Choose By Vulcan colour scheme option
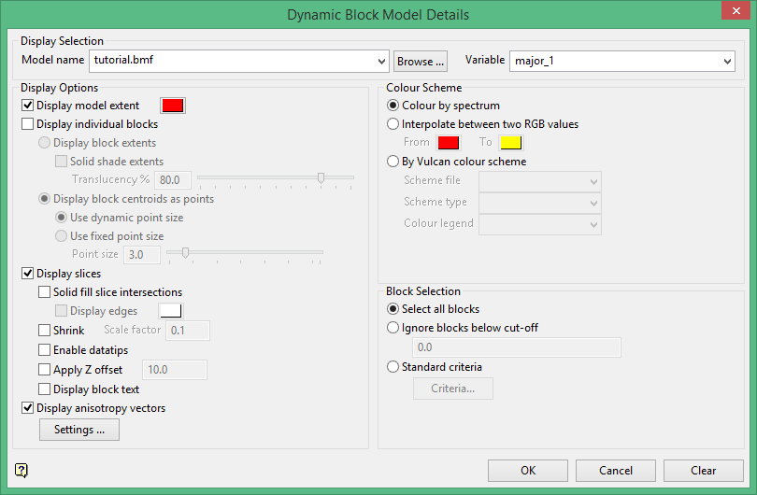Viewport: 757px width, 495px height. click(x=393, y=162)
